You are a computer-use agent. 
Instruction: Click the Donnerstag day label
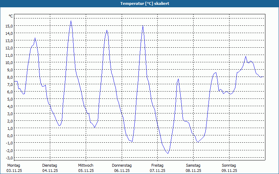(122, 166)
